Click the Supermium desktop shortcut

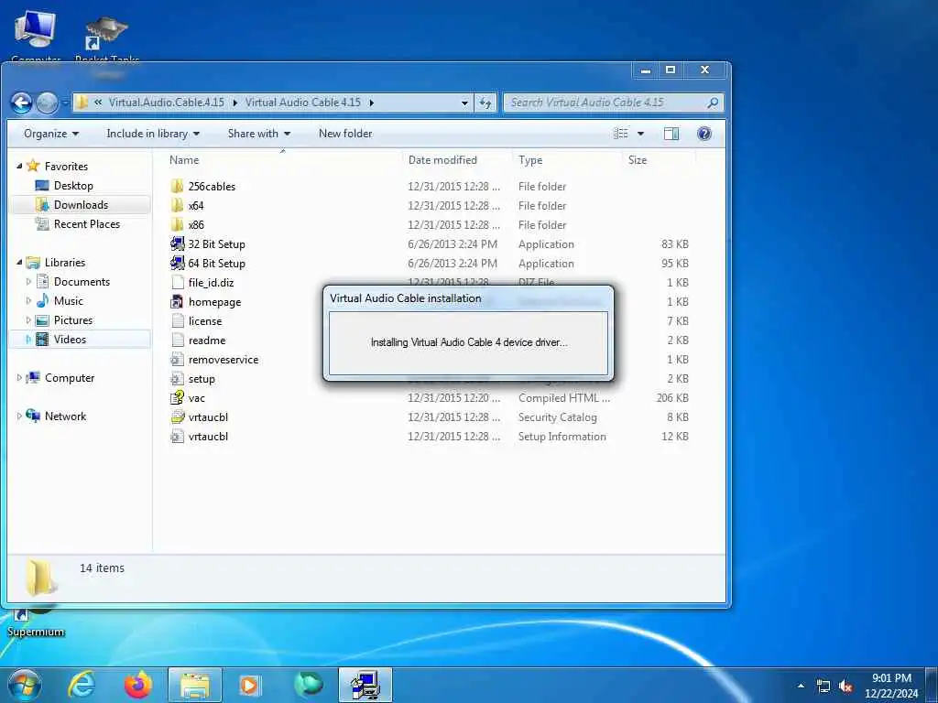pos(36,623)
